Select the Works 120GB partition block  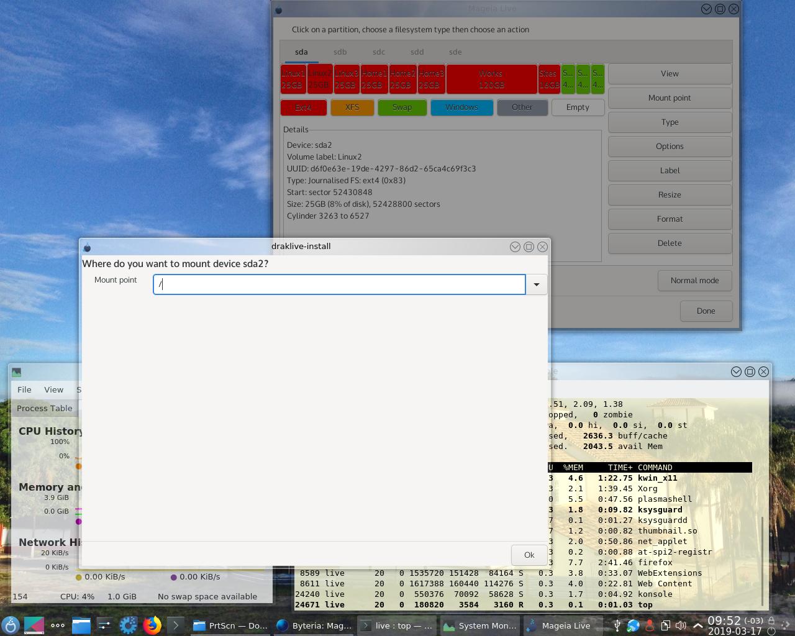tap(491, 79)
